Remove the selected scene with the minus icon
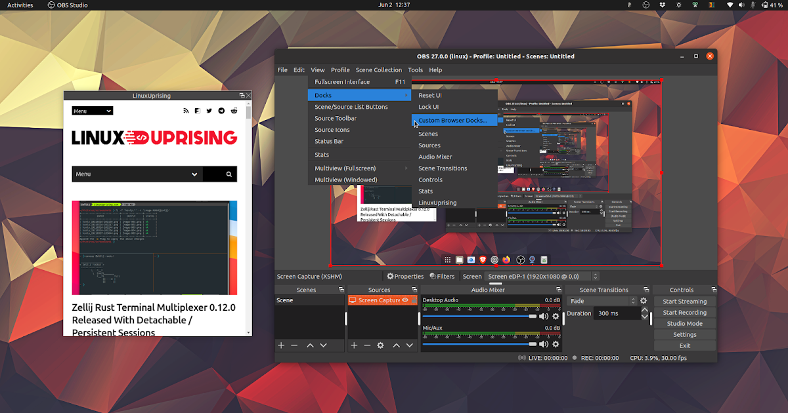Screen dimensions: 788x413 (x=294, y=345)
